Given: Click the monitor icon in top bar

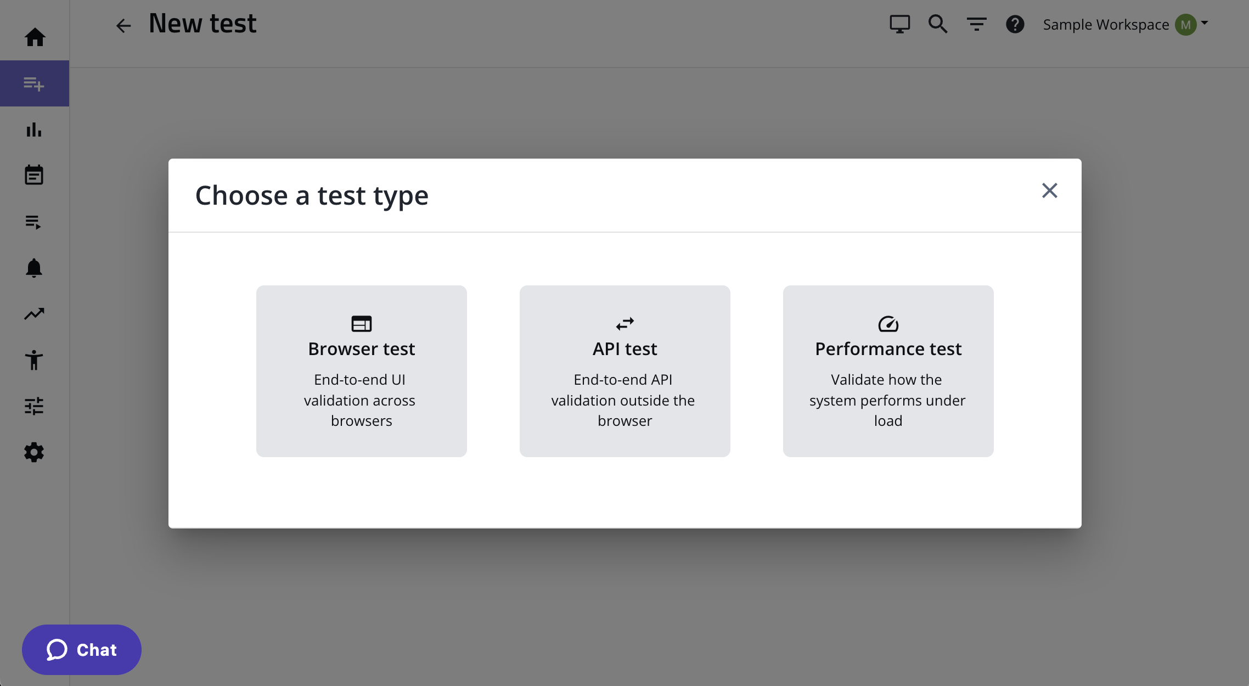Looking at the screenshot, I should [899, 24].
